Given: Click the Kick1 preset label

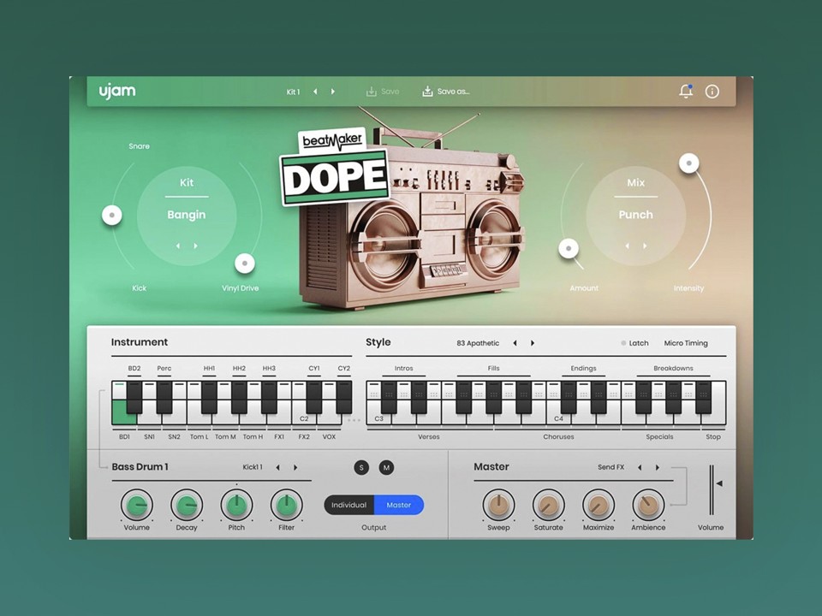Looking at the screenshot, I should point(252,467).
